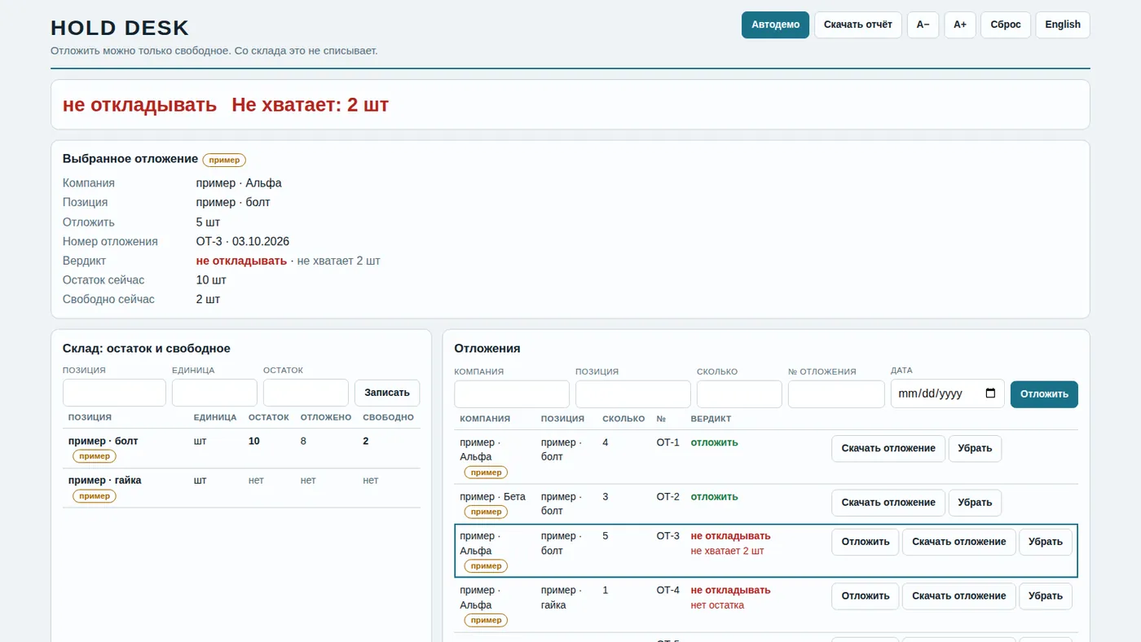Focus the Сколько quantity field
Viewport: 1141px width, 642px height.
(739, 394)
